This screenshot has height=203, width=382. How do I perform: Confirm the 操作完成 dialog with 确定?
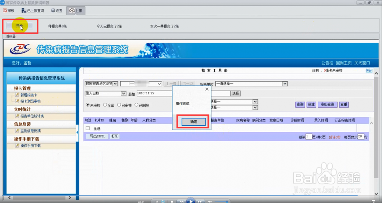pos(194,122)
